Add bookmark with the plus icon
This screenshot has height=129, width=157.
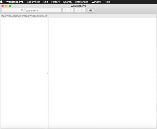coord(77,10)
